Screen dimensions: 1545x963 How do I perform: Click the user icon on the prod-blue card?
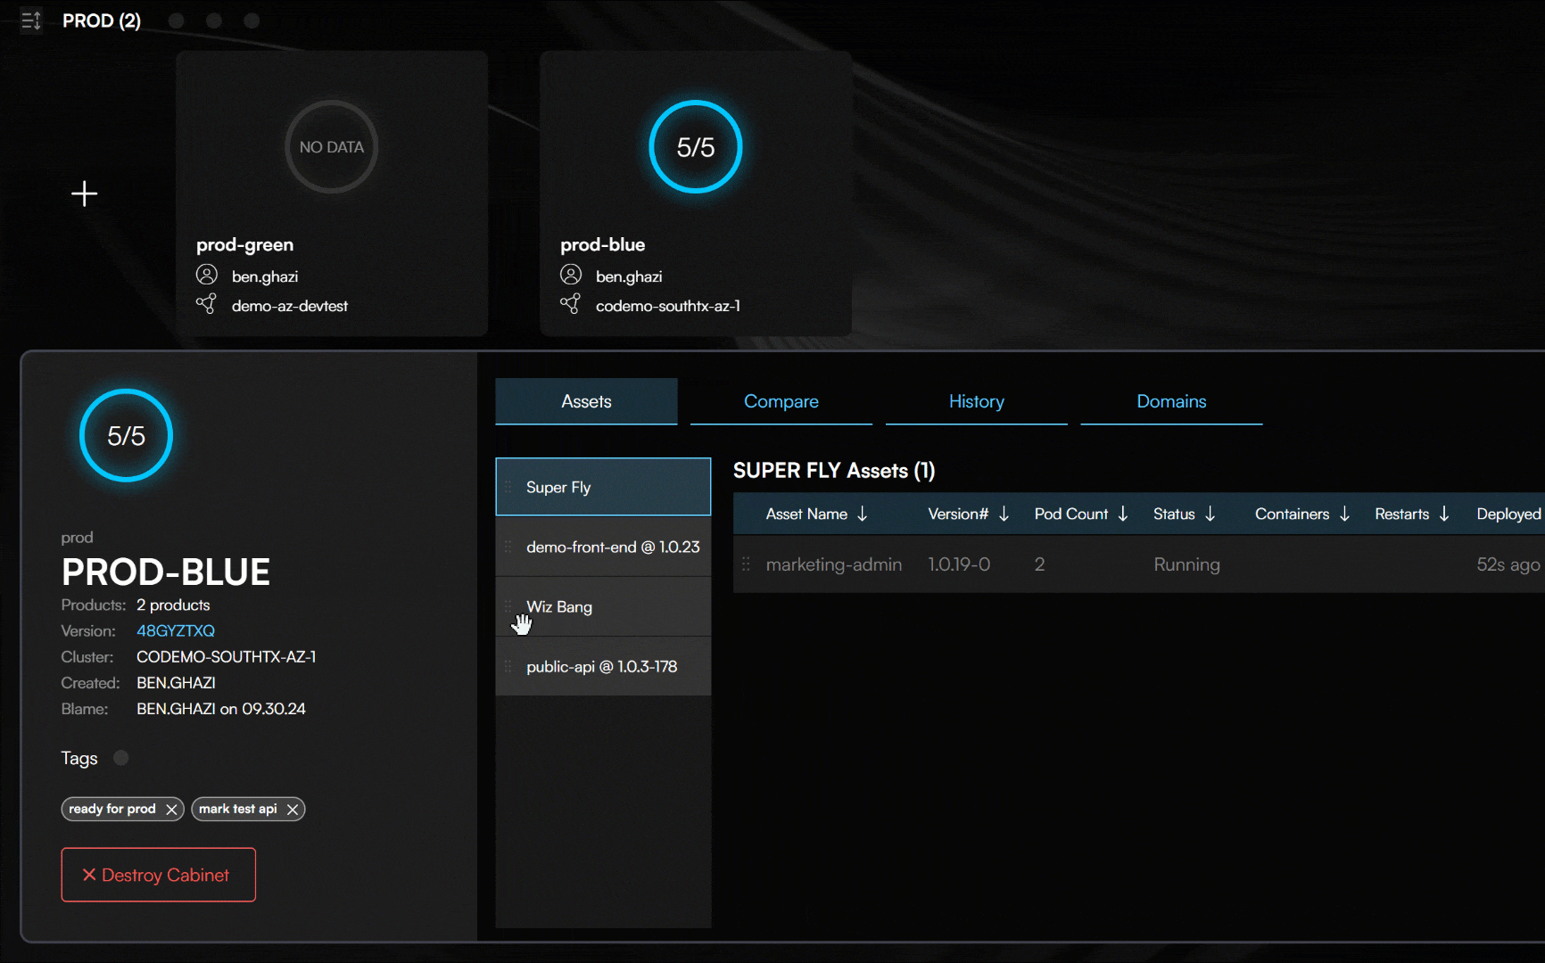(x=571, y=275)
